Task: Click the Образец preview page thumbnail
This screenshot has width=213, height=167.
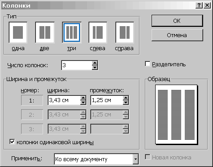Action: [176, 115]
